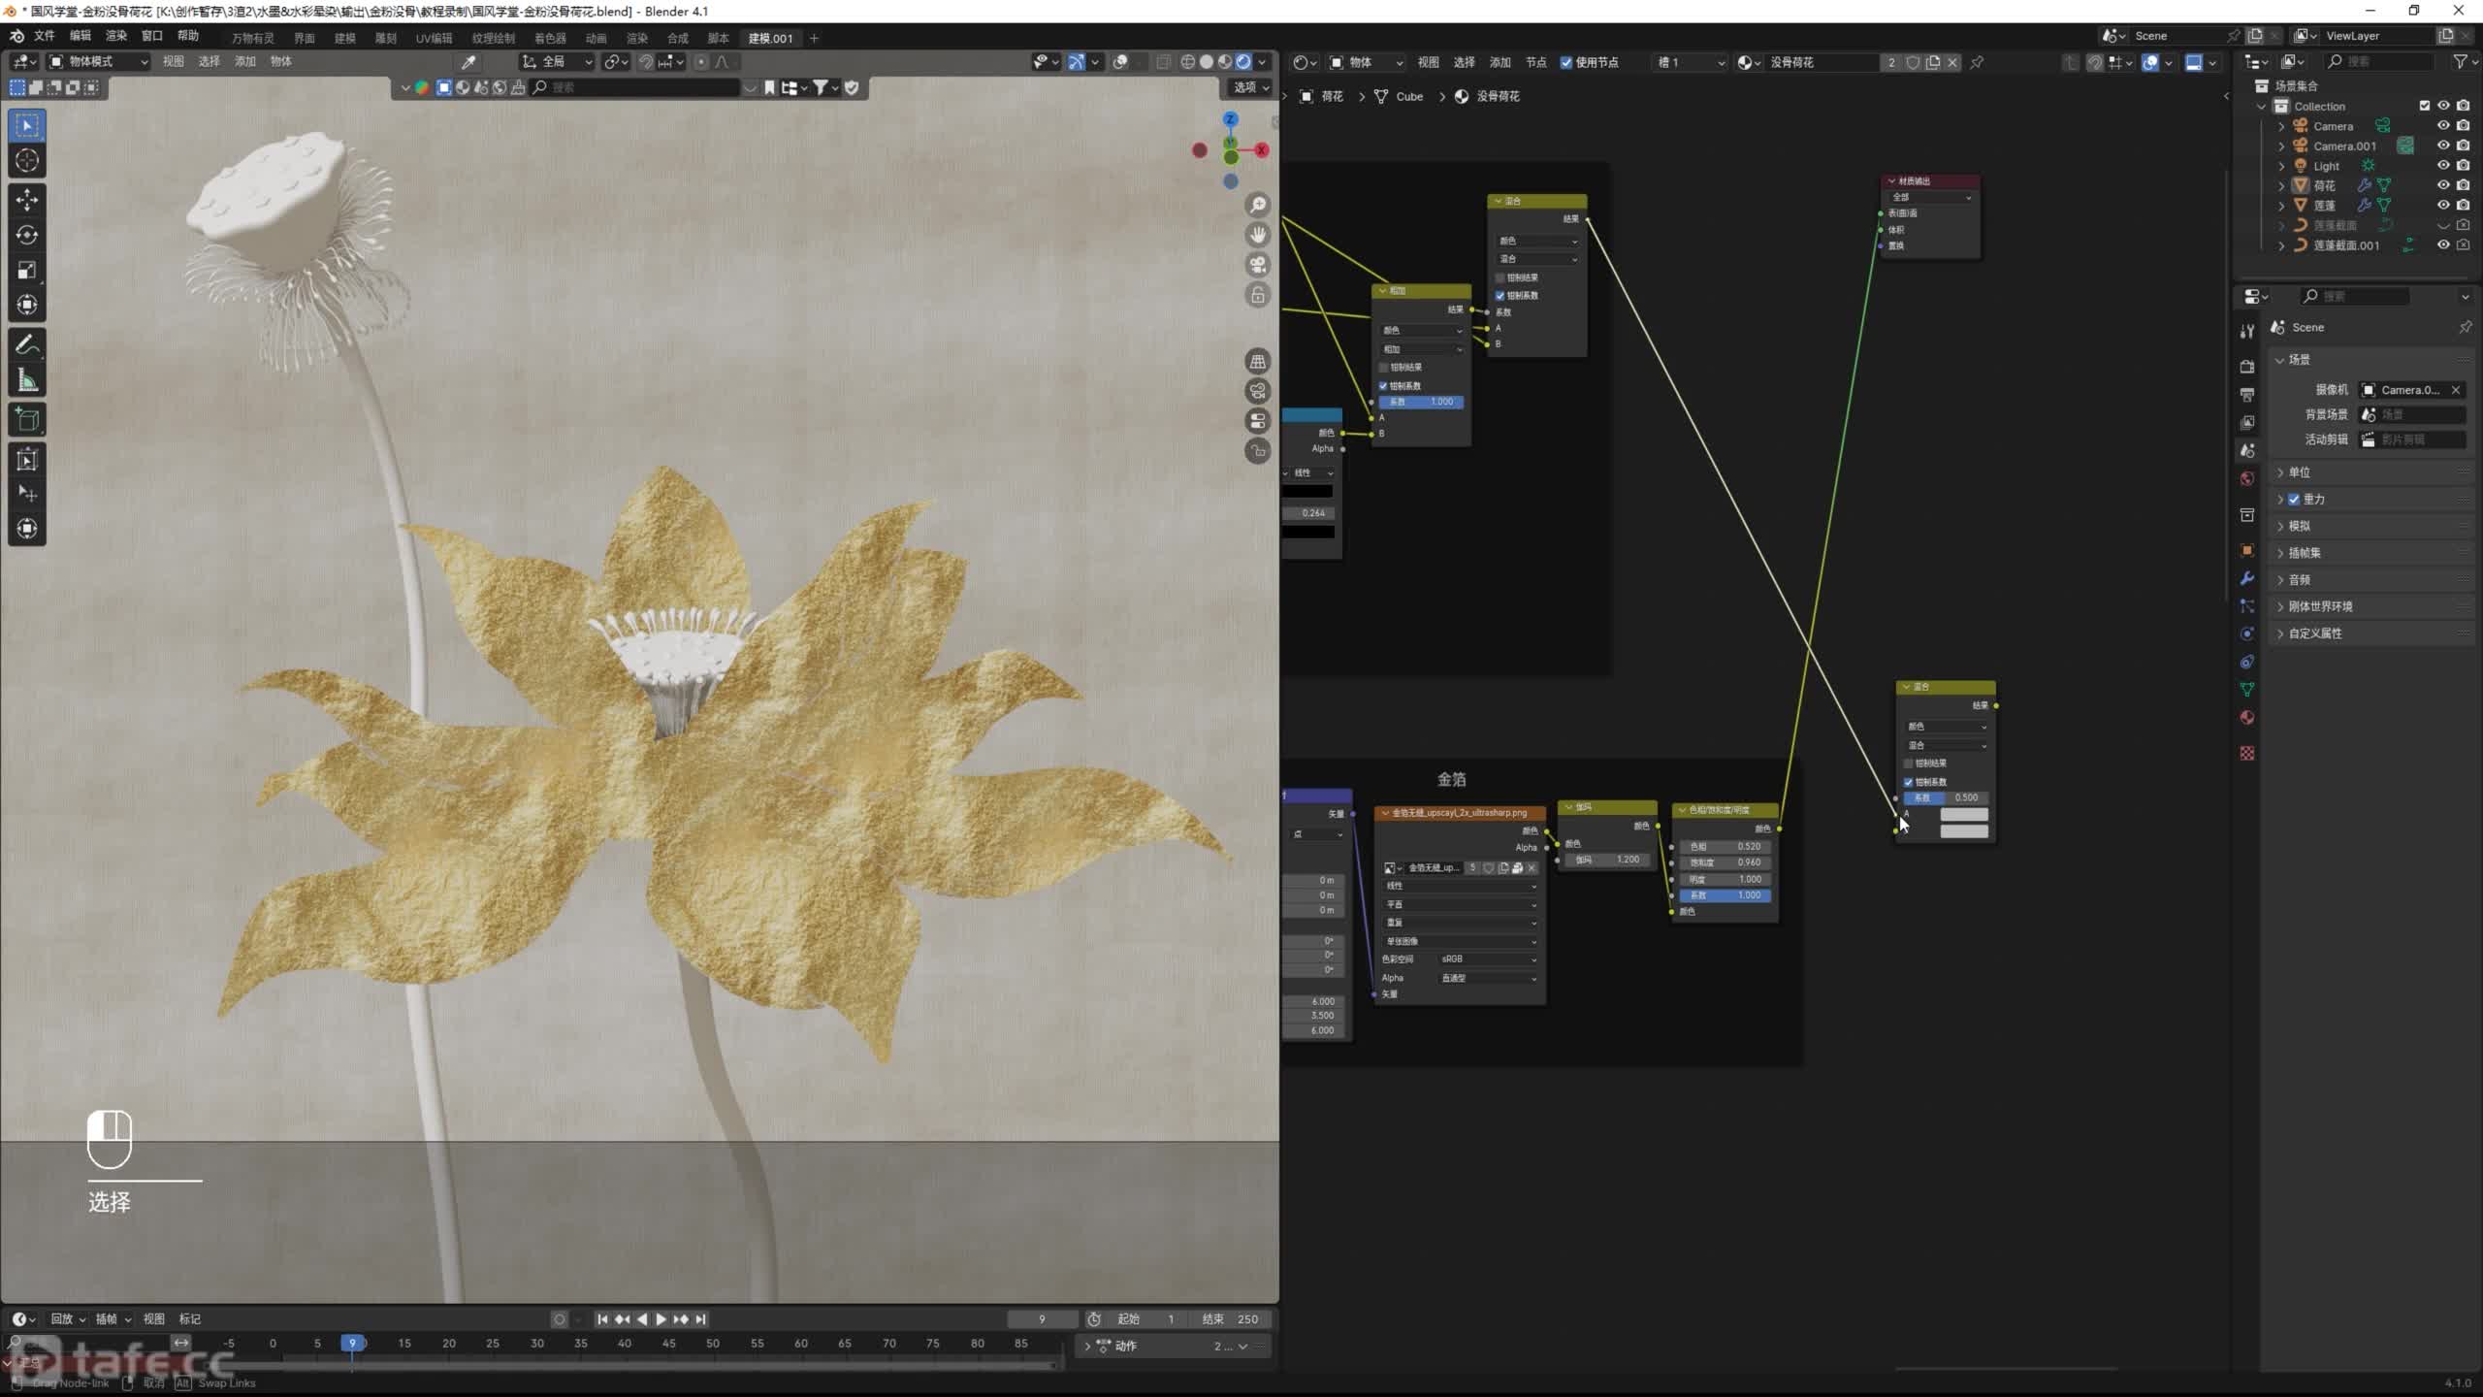Adjust the 0.500 factor slider on mix node
This screenshot has width=2483, height=1397.
click(x=1945, y=797)
